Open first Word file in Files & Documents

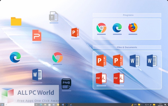point(134,61)
